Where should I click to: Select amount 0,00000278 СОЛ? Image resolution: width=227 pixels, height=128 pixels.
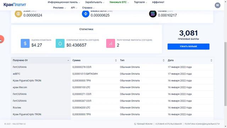(x=82, y=67)
